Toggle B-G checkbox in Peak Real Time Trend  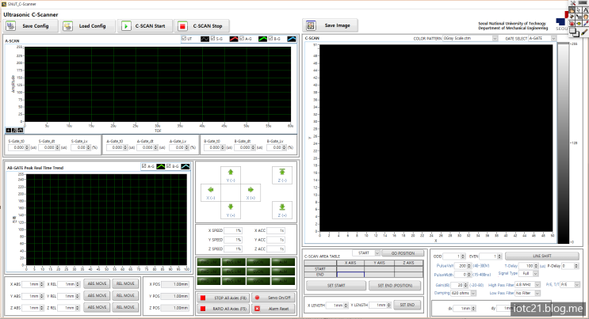point(169,166)
